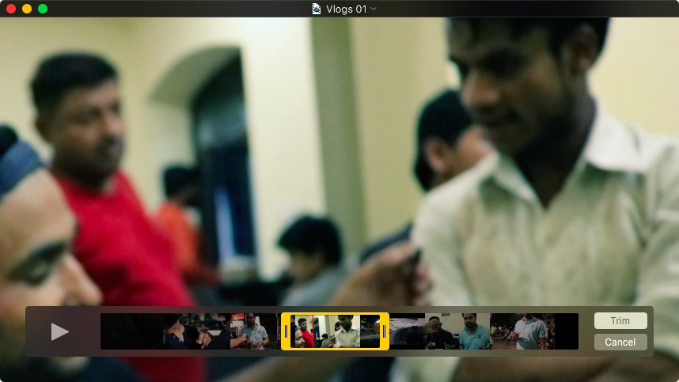The width and height of the screenshot is (679, 382).
Task: Click the light blue shirt man thumbnail before selection
Action: click(x=254, y=331)
